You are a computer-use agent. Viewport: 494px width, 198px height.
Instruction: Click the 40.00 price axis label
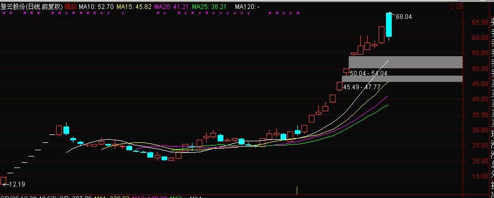click(480, 99)
